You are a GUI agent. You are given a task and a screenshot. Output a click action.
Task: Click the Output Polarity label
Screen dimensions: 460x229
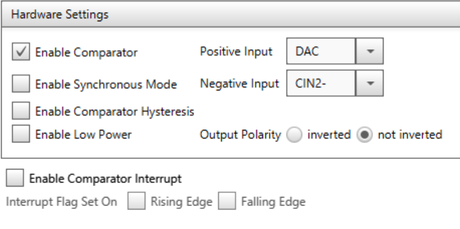tap(241, 135)
